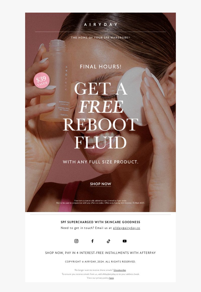The height and width of the screenshot is (292, 201).
Task: Click the 'GET A FREE REBOOT FLUID' headline
Action: 100,115
